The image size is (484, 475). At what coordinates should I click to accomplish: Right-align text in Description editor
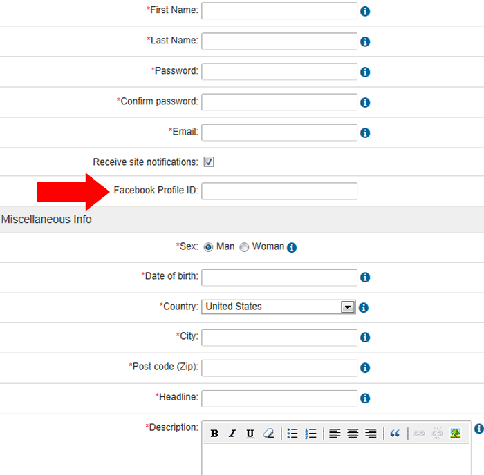point(371,434)
